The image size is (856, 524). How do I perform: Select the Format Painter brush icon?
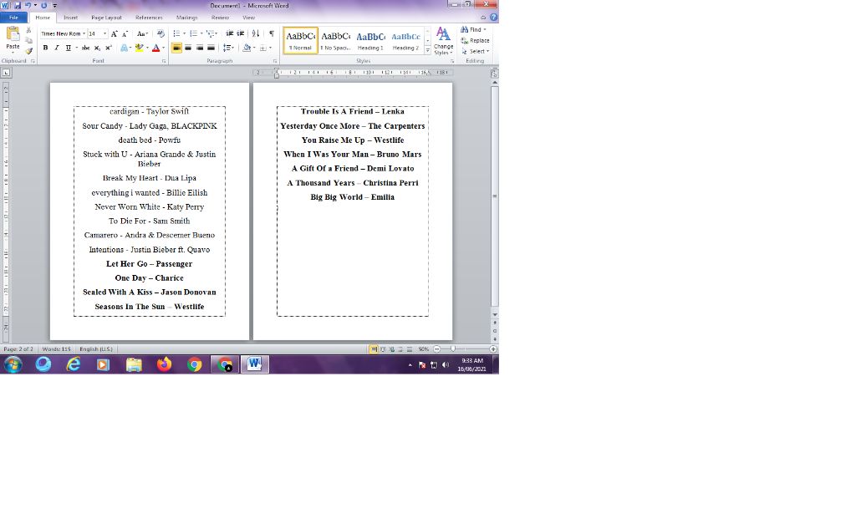(29, 51)
